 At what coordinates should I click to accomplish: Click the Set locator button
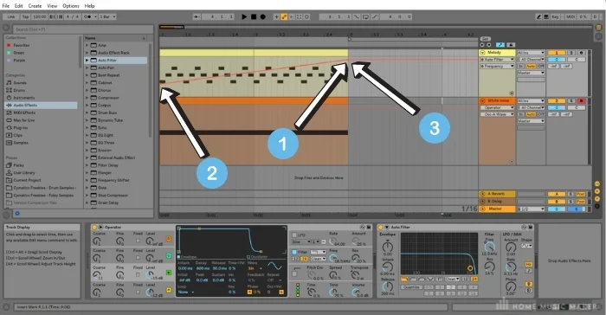pos(485,39)
